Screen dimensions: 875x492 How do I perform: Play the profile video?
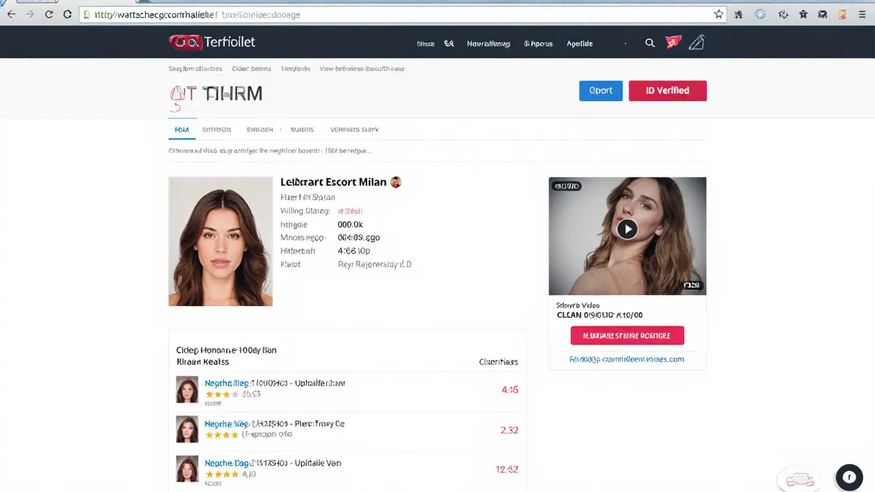pyautogui.click(x=627, y=229)
